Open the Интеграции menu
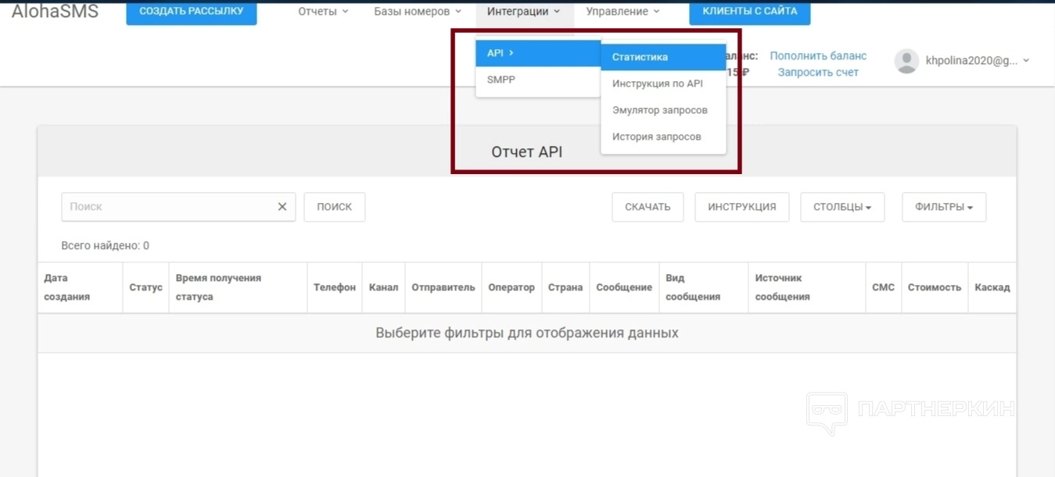Viewport: 1055px width, 477px height. pos(524,12)
